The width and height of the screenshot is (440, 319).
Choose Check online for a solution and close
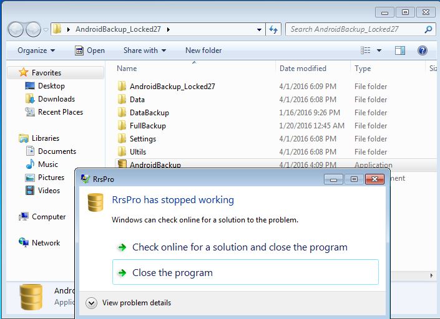coord(240,247)
